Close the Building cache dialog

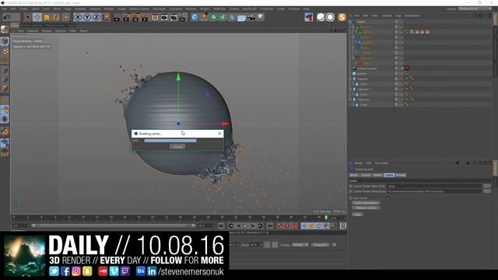coord(219,134)
